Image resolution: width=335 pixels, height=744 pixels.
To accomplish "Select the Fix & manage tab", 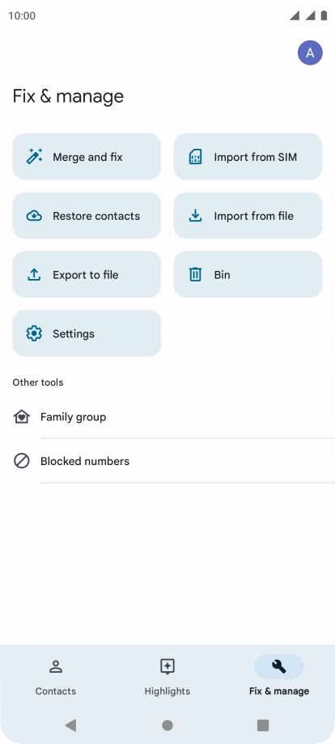I will coord(279,677).
